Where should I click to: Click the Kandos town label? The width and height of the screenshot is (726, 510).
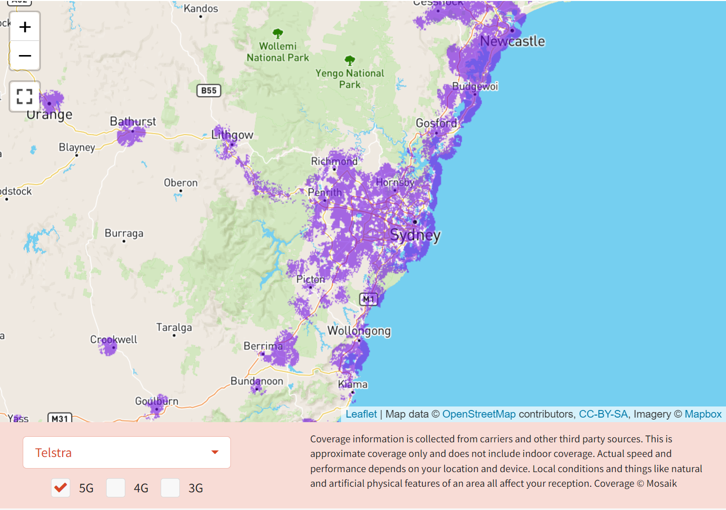click(201, 9)
